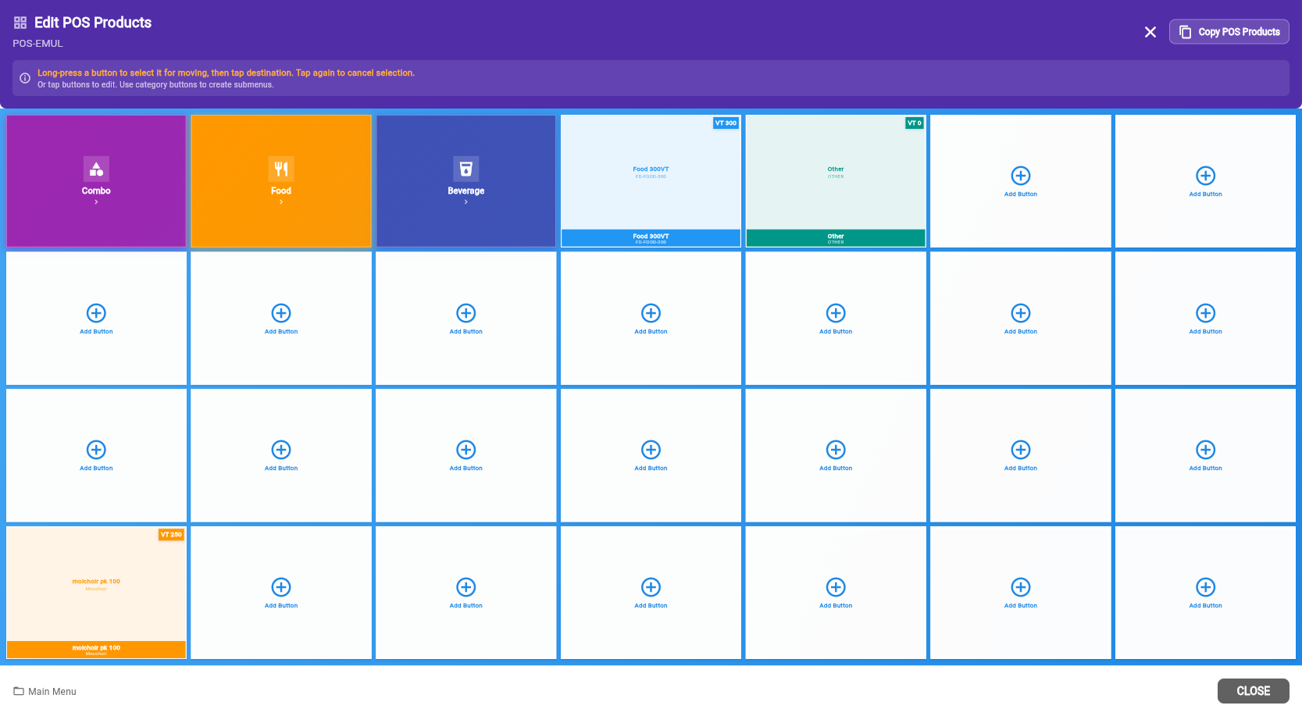Click the VT 300 price badge
The width and height of the screenshot is (1302, 716).
[x=726, y=123]
